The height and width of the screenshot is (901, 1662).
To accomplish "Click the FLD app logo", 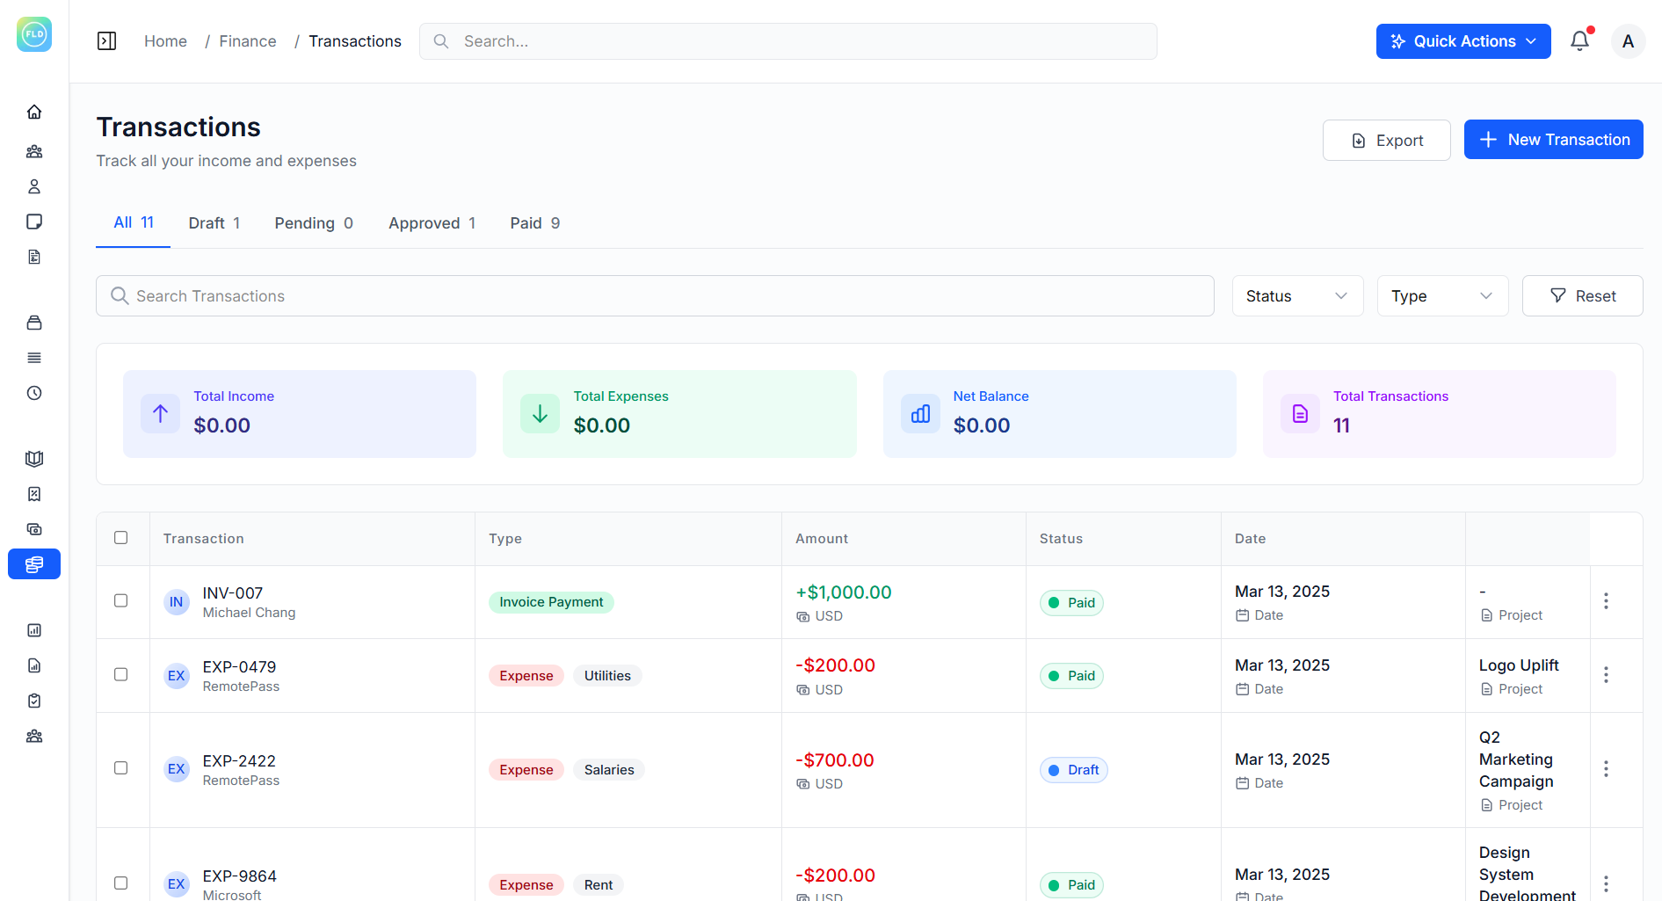I will pos(34,34).
